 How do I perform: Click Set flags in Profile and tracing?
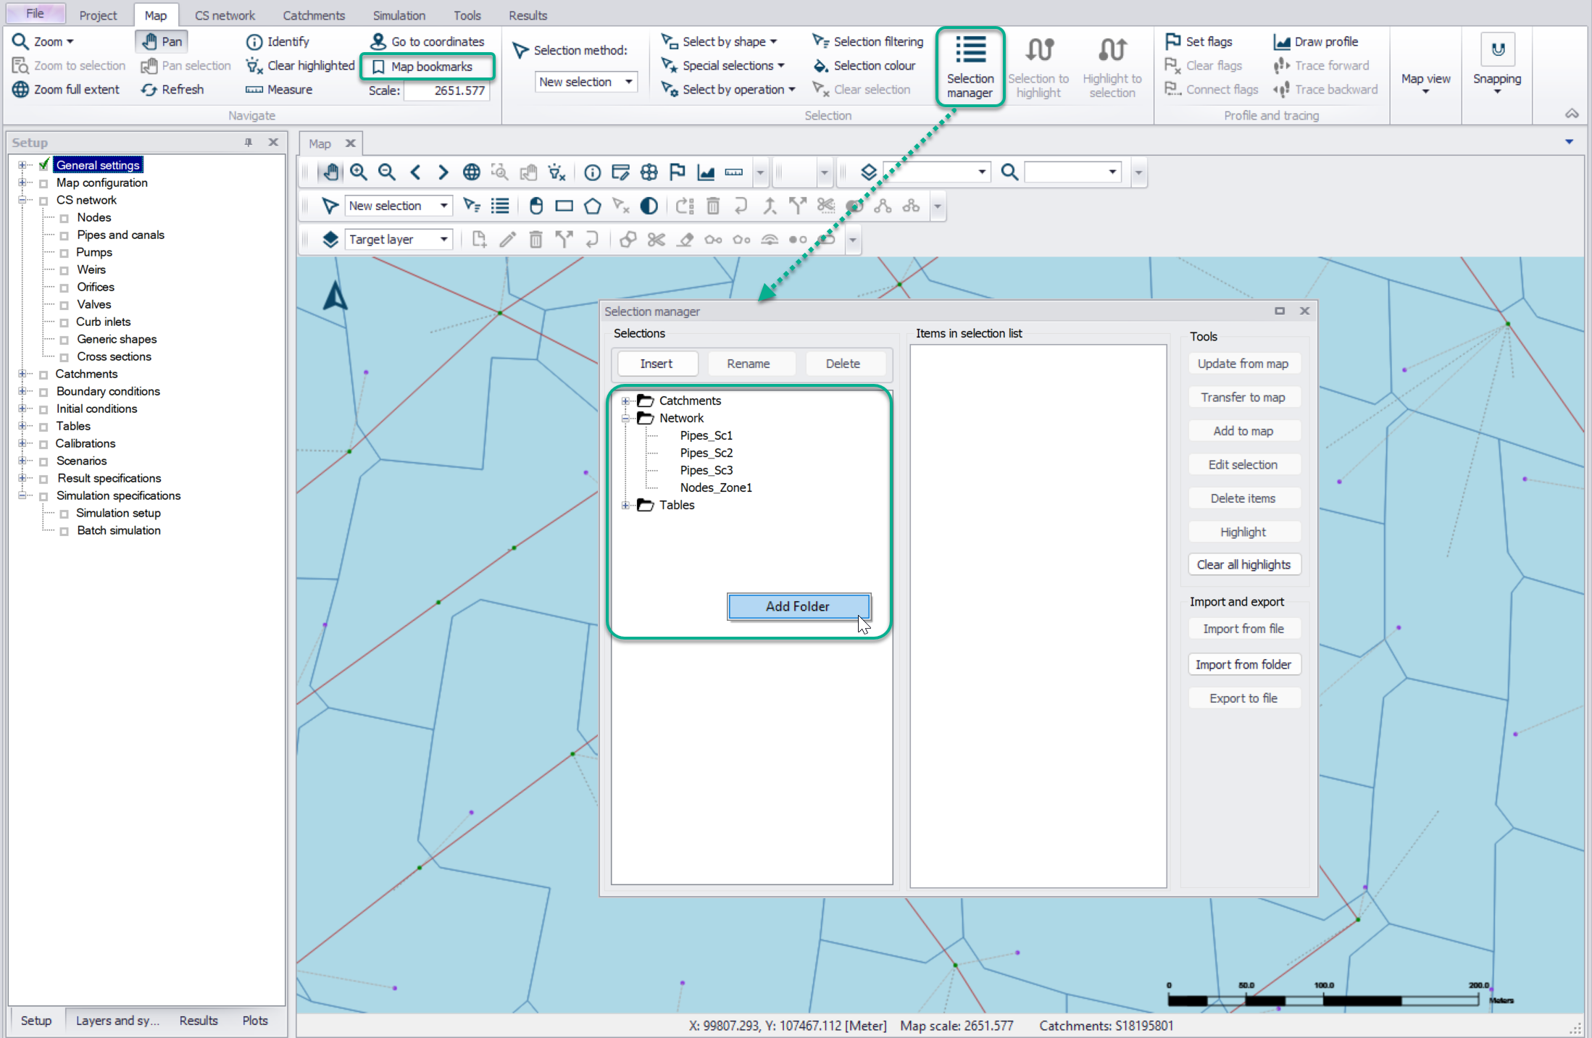click(1199, 42)
